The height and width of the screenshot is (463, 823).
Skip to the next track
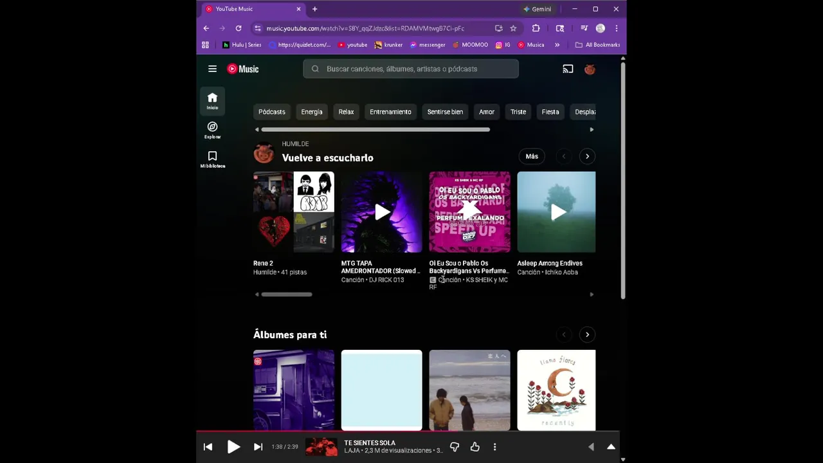click(258, 447)
